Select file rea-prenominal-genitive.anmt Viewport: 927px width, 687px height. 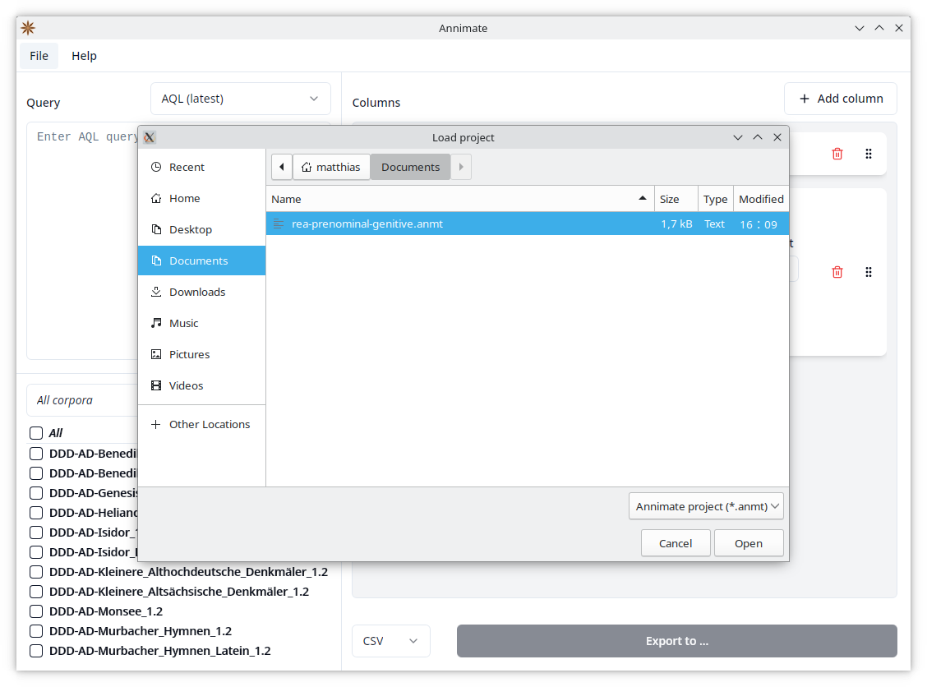click(528, 224)
